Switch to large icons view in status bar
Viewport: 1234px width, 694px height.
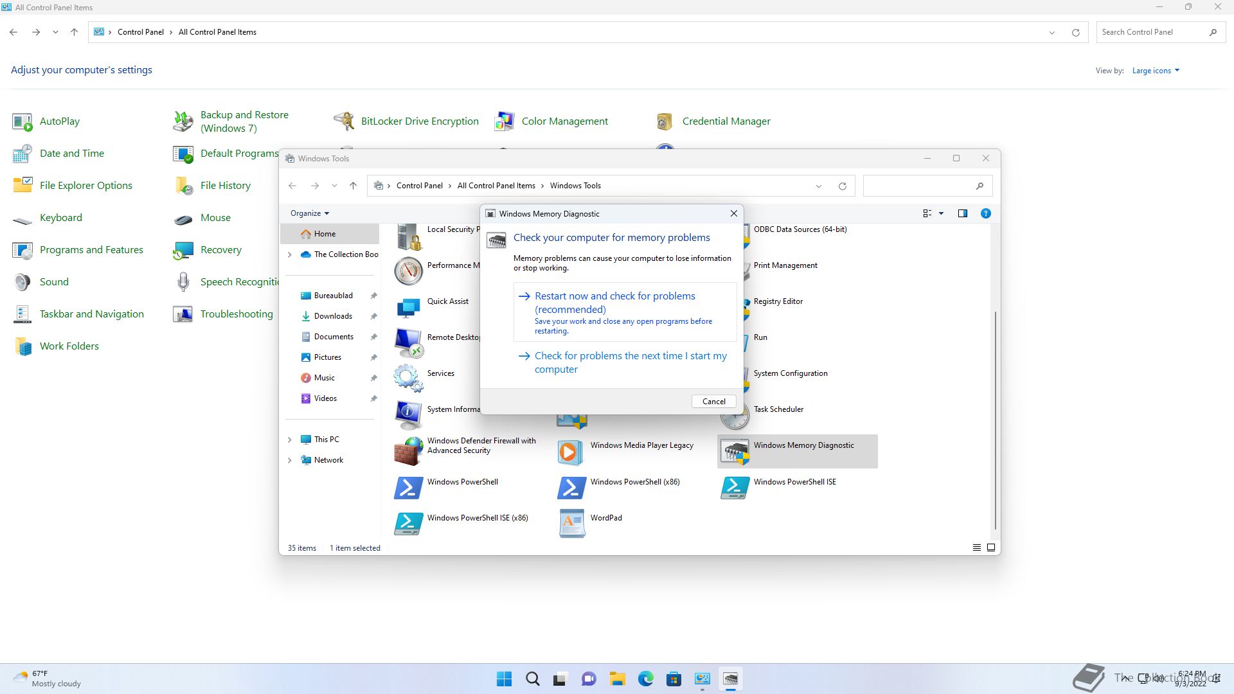coord(991,547)
